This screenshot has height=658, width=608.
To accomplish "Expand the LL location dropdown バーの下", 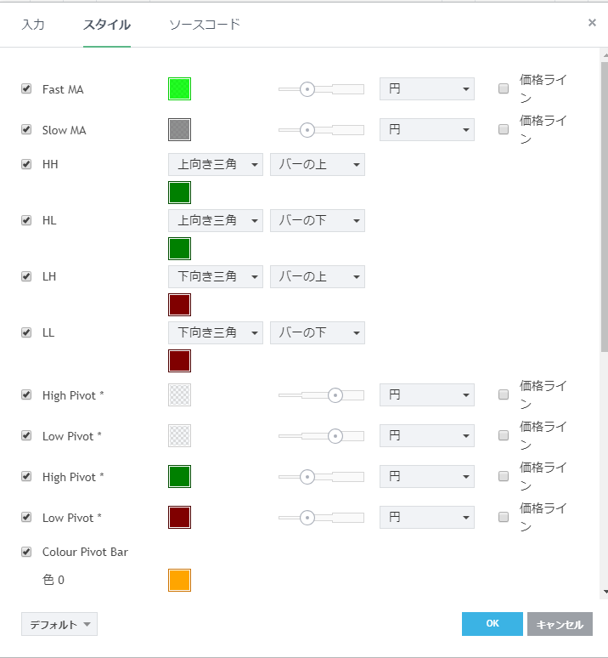I will (x=318, y=333).
